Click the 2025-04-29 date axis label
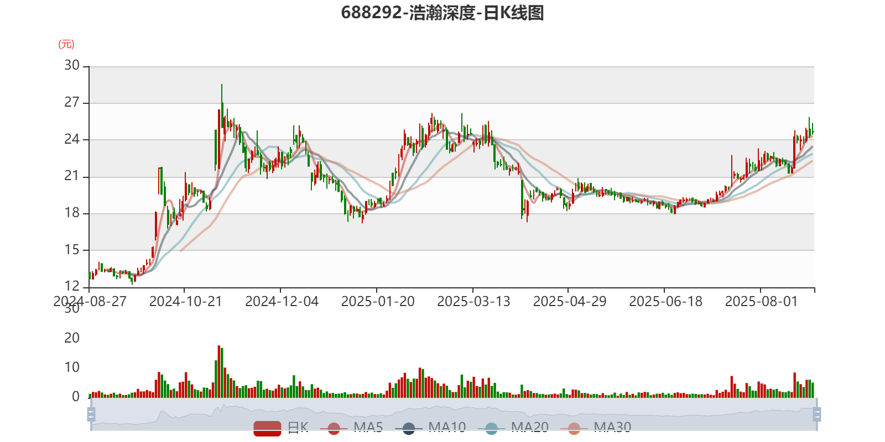This screenshot has height=442, width=885. (x=570, y=302)
